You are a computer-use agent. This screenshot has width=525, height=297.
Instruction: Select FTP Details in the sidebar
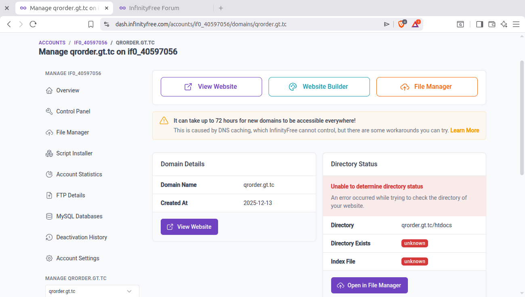pos(71,195)
